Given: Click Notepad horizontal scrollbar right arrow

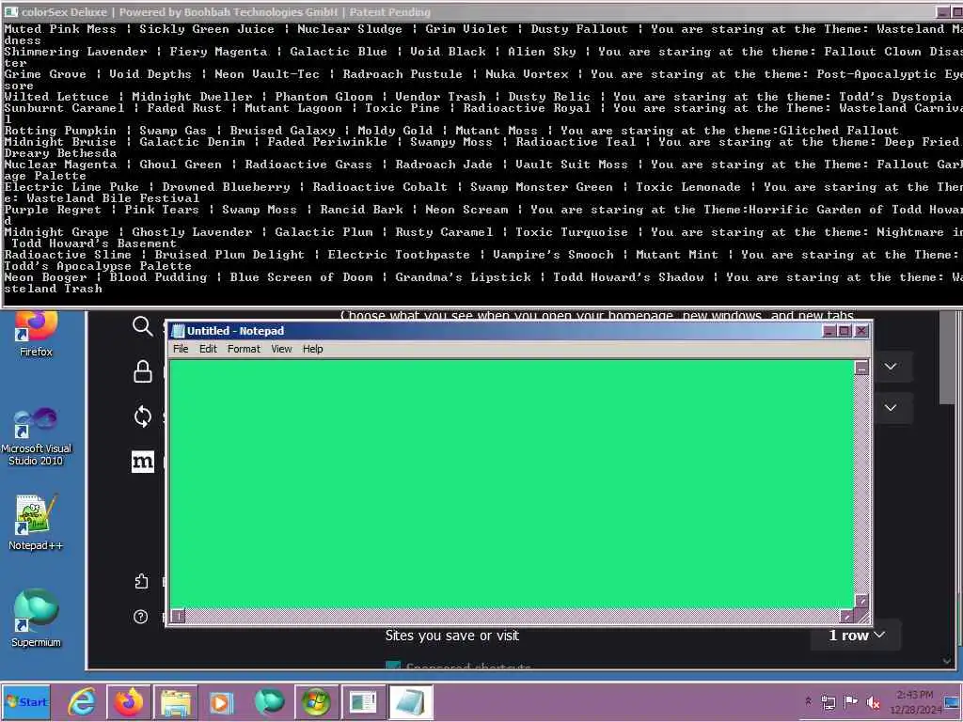Looking at the screenshot, I should (846, 615).
